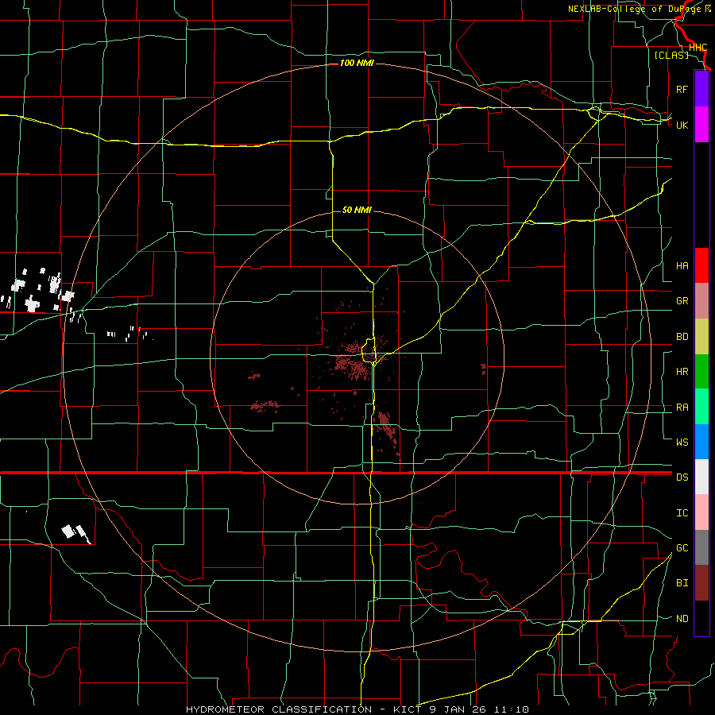Click the DS white legend swatch
The width and height of the screenshot is (715, 715).
point(701,477)
